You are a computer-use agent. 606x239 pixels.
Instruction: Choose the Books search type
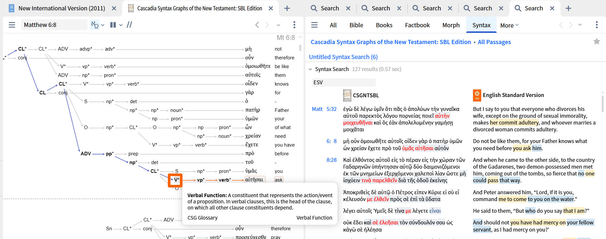(x=384, y=25)
